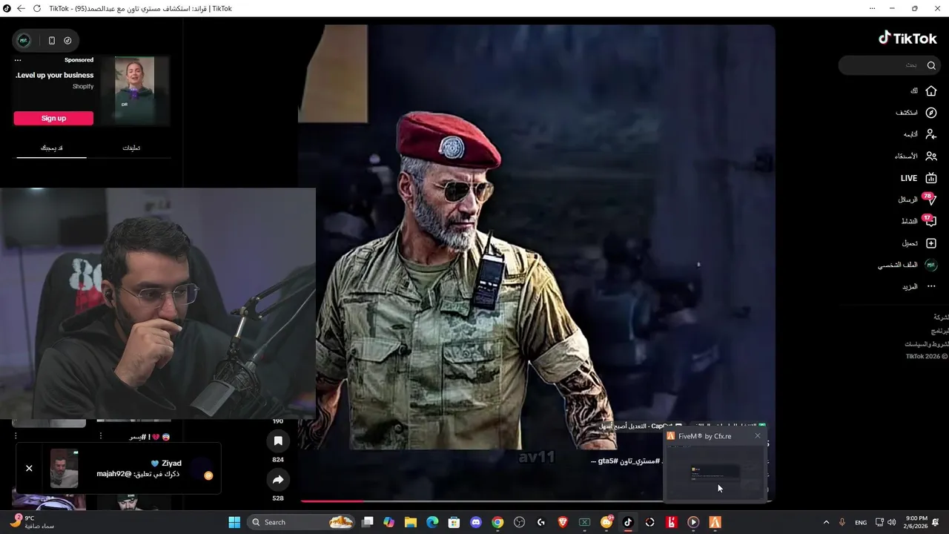Open Explore (استكشف) compass icon
Viewport: 949px width, 534px height.
click(931, 113)
